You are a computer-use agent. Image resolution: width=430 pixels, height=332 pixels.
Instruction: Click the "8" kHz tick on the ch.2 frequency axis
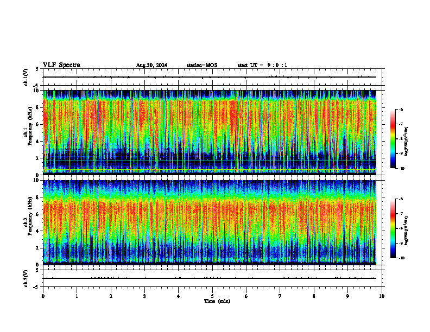pos(39,197)
